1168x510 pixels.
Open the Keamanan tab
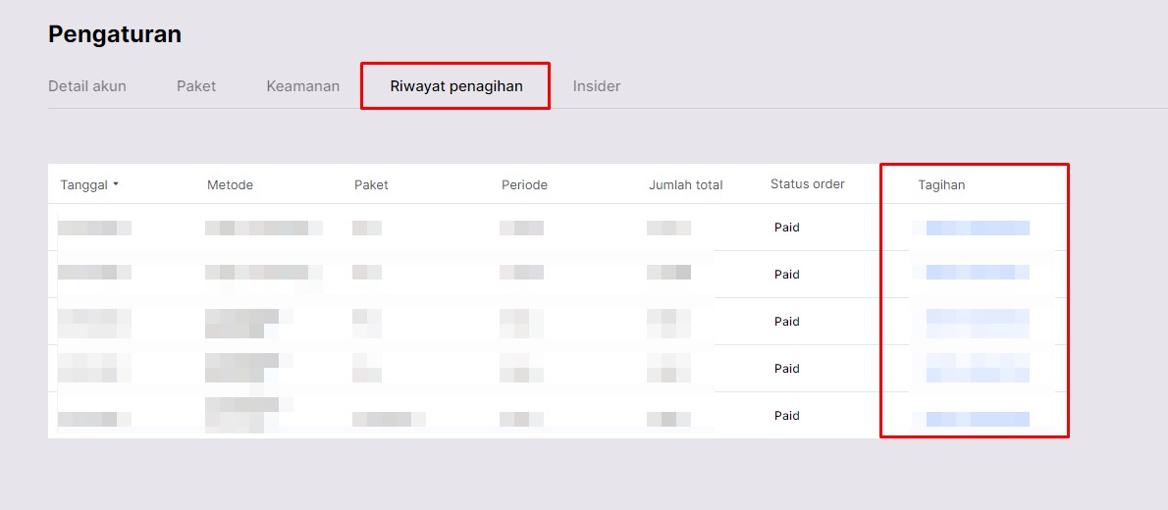coord(303,86)
